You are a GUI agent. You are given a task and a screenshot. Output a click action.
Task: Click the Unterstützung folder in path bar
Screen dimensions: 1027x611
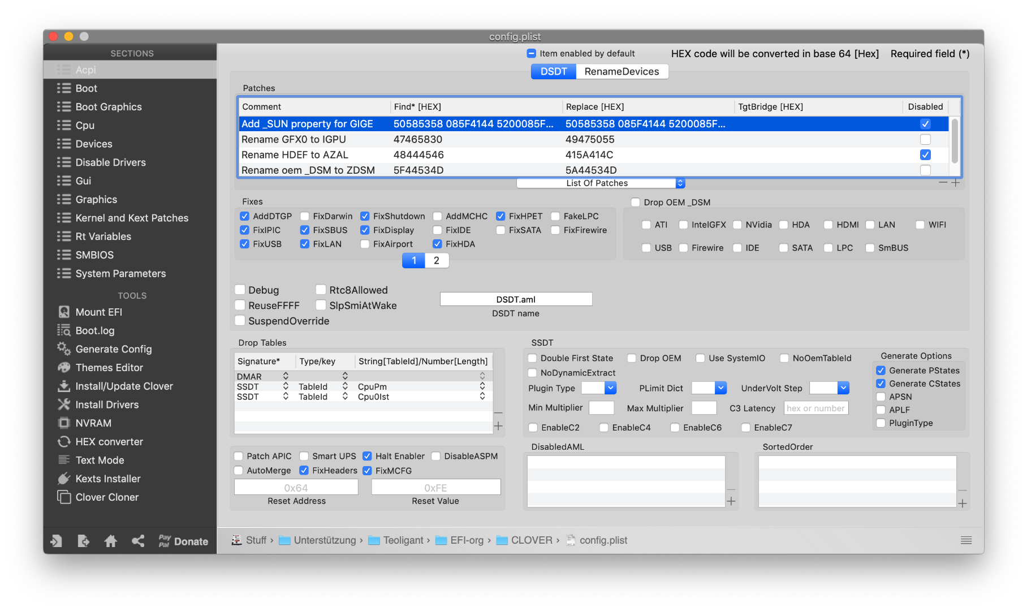click(318, 540)
